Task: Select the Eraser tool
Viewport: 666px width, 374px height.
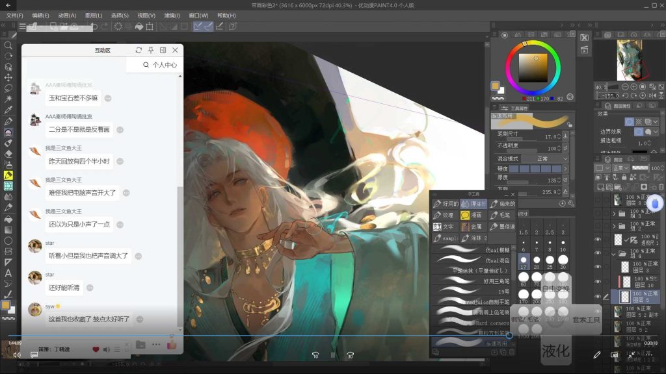Action: pos(8,154)
